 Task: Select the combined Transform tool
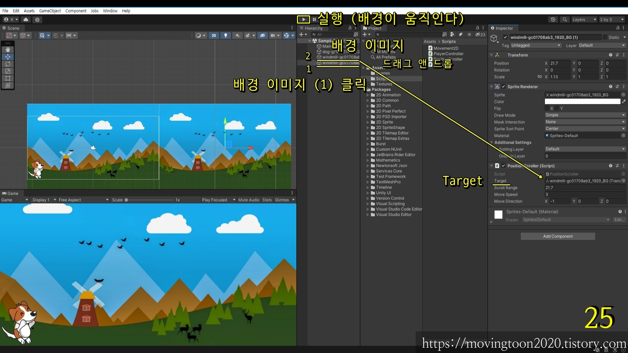8,86
